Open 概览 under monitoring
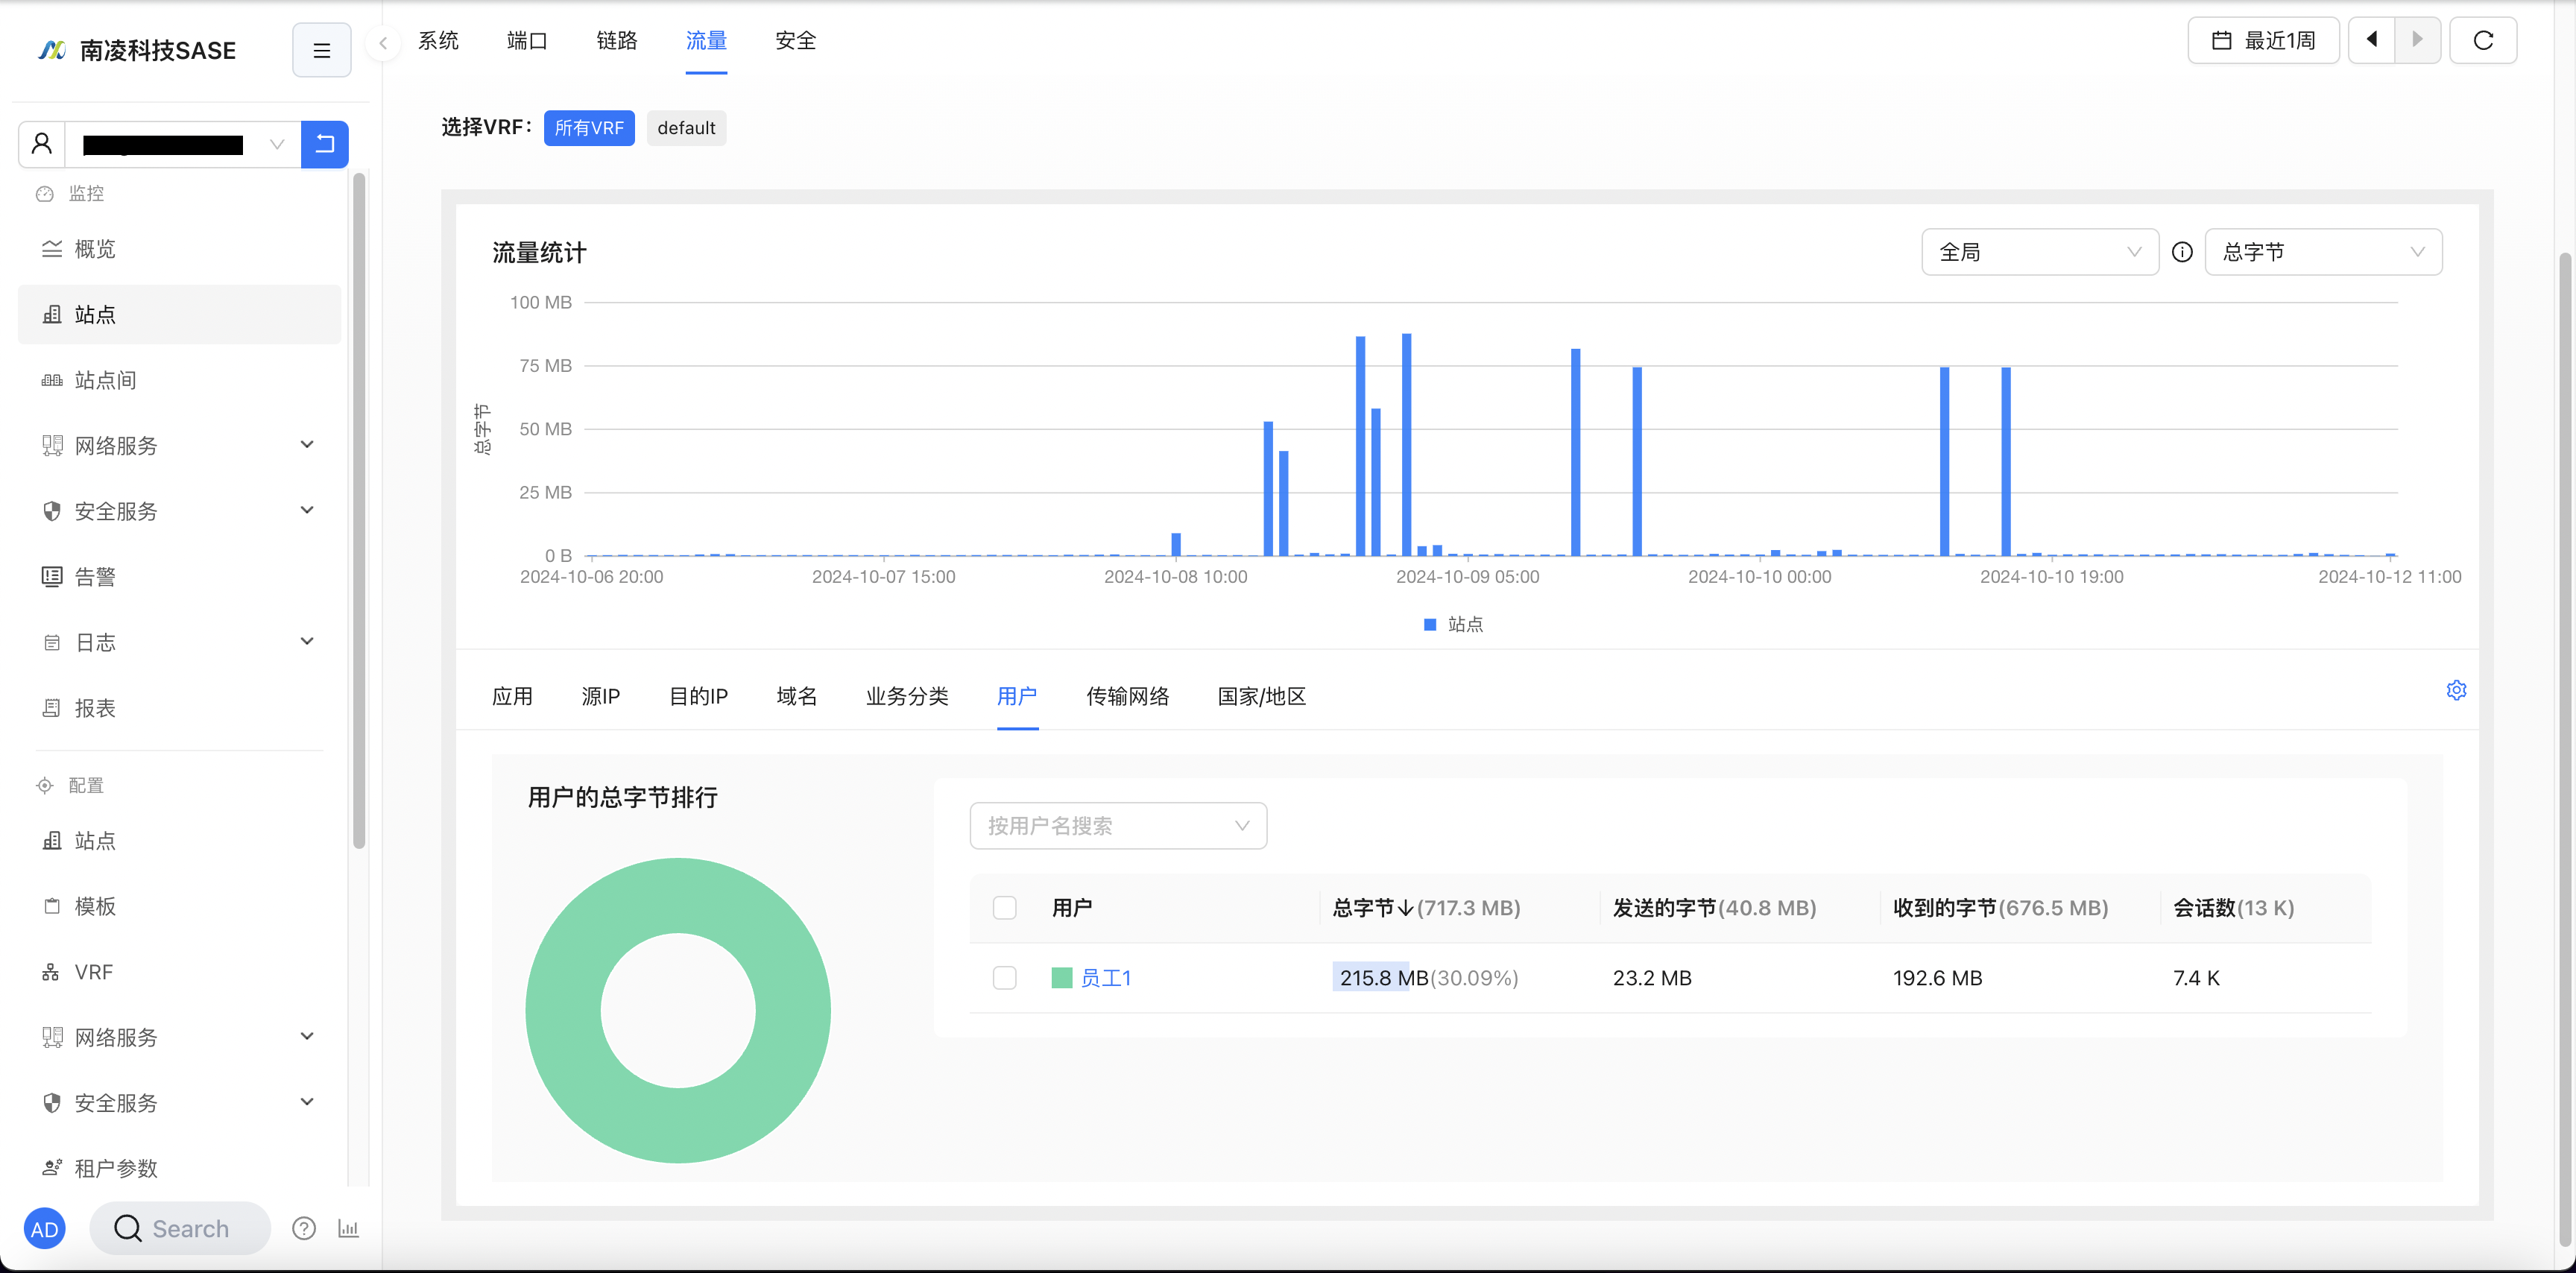The height and width of the screenshot is (1273, 2576). pos(180,249)
